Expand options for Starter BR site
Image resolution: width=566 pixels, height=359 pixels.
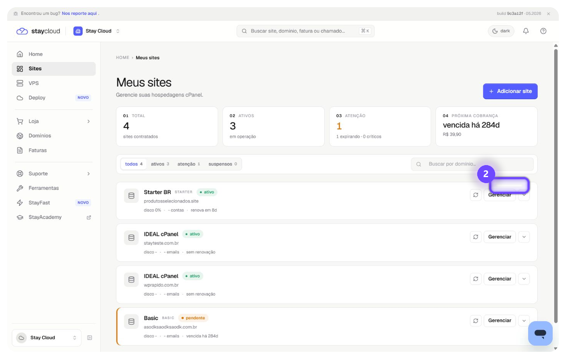pos(524,196)
